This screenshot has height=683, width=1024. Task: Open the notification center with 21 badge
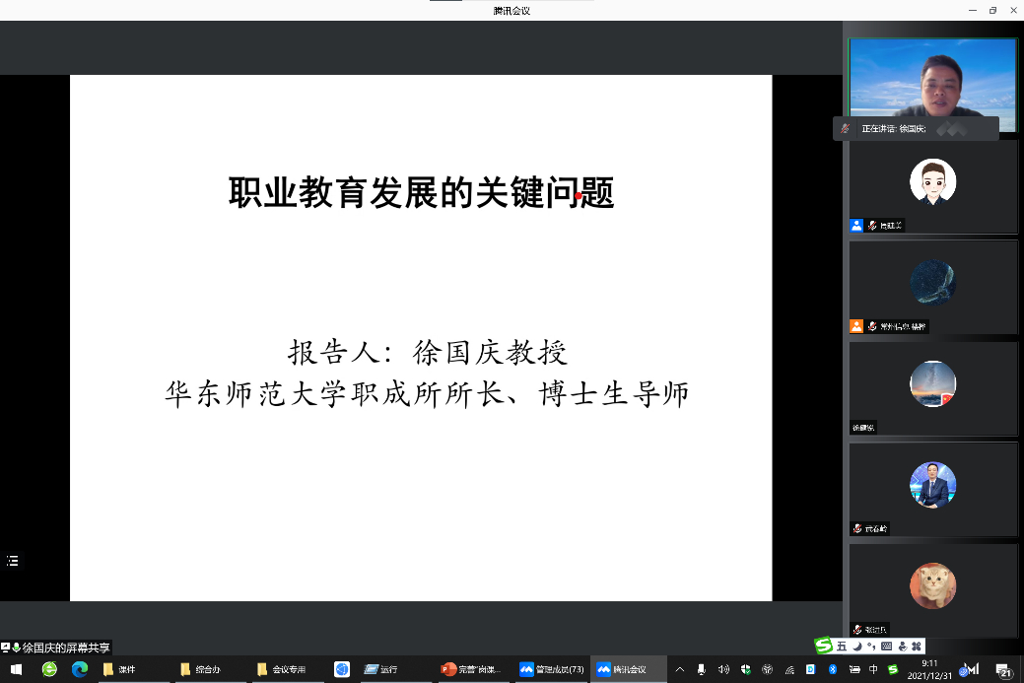coord(1003,670)
